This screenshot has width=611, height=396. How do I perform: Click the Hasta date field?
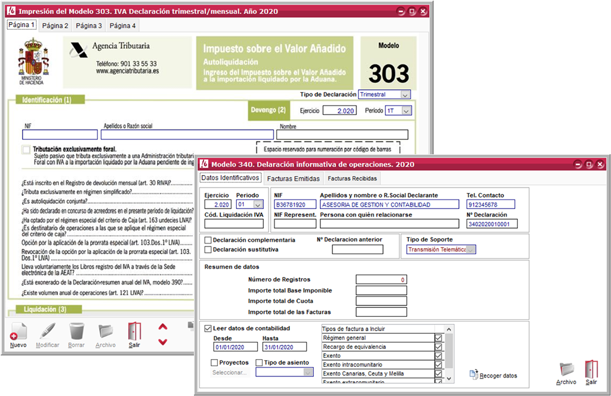tap(285, 347)
